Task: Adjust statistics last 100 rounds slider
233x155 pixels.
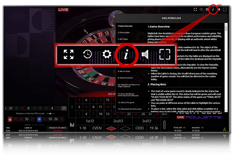Action: pyautogui.click(x=50, y=114)
